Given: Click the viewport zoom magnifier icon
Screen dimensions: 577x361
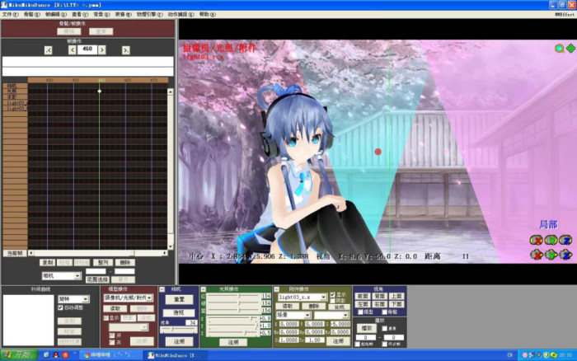Looking at the screenshot, I should 560,49.
